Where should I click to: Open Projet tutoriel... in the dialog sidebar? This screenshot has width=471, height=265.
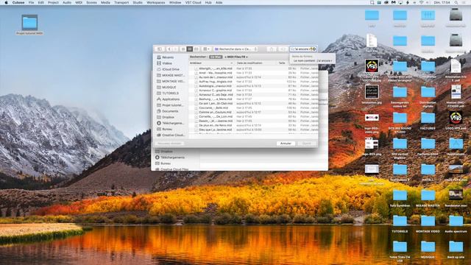point(170,105)
